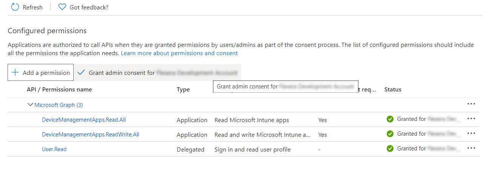Open Microsoft Graph (3) link
486x178 pixels.
coord(59,105)
